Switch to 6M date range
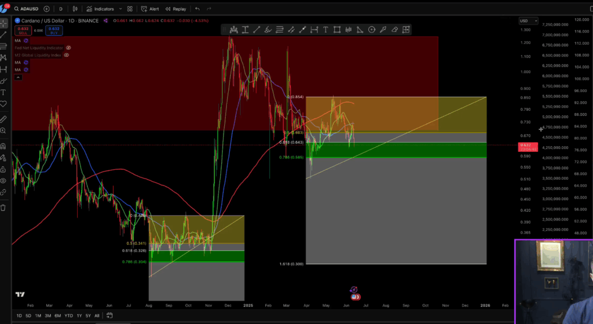Screen dimensions: 593x324 (58, 316)
